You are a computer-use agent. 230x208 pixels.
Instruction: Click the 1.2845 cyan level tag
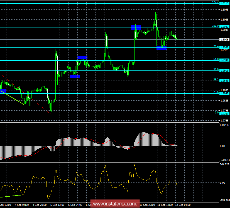tap(224, 93)
